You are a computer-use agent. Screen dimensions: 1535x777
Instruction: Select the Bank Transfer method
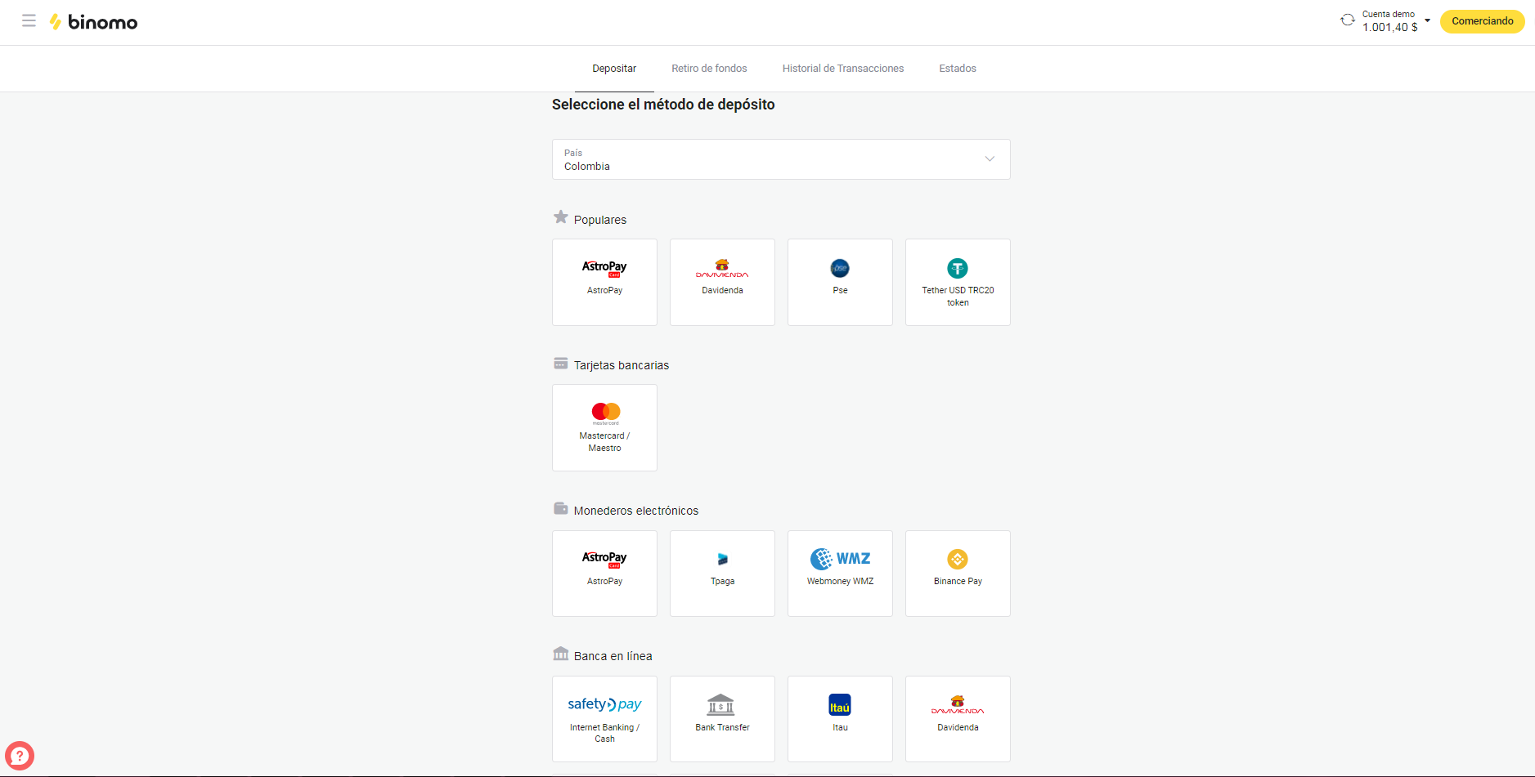click(x=722, y=719)
